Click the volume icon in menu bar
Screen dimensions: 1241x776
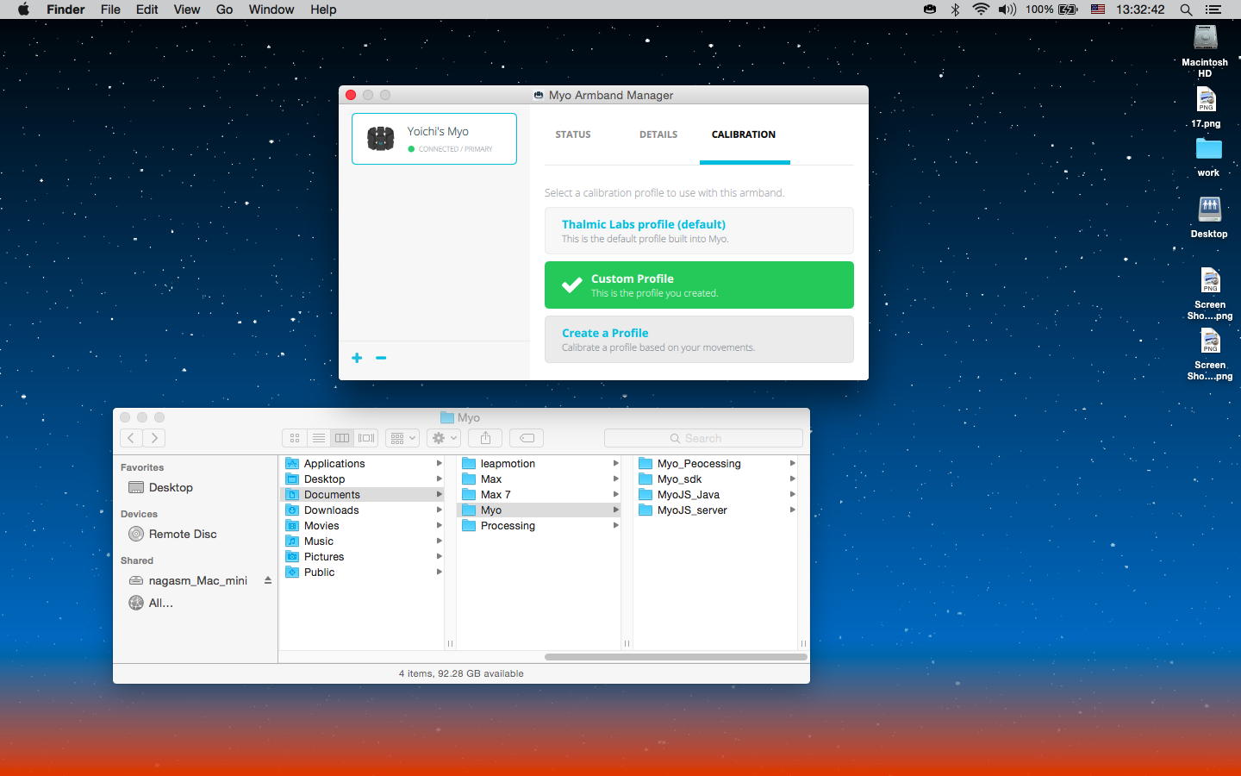pos(1007,9)
